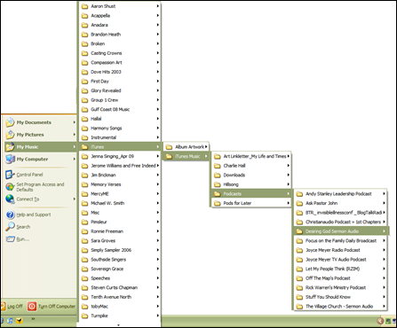397x328 pixels.
Task: Open Set Program Access and Defaults
Action: click(x=40, y=187)
